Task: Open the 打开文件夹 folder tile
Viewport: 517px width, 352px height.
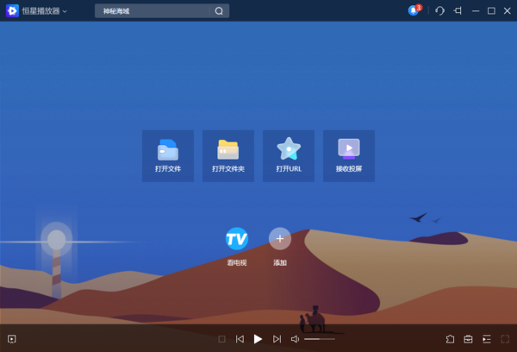Action: [x=228, y=155]
